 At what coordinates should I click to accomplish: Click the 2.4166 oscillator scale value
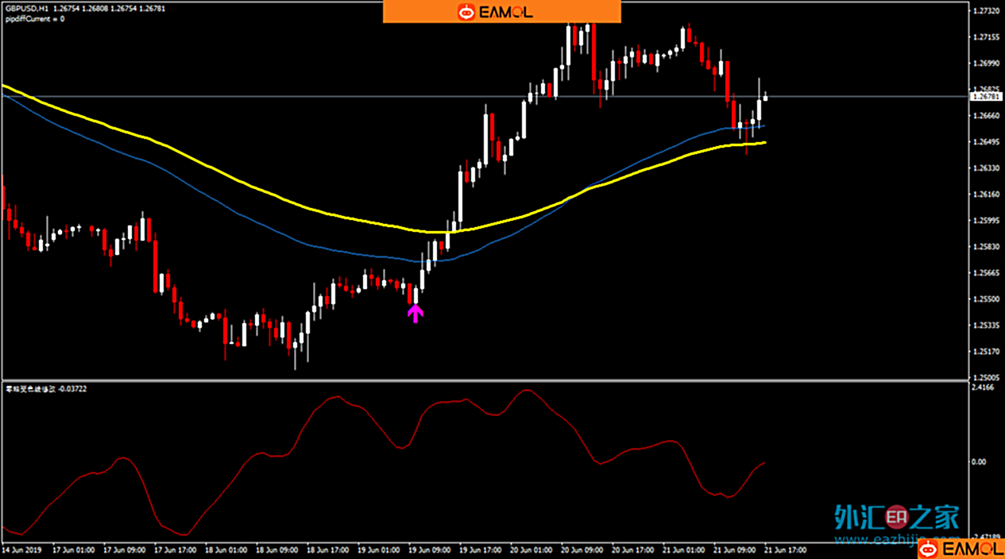click(x=982, y=387)
